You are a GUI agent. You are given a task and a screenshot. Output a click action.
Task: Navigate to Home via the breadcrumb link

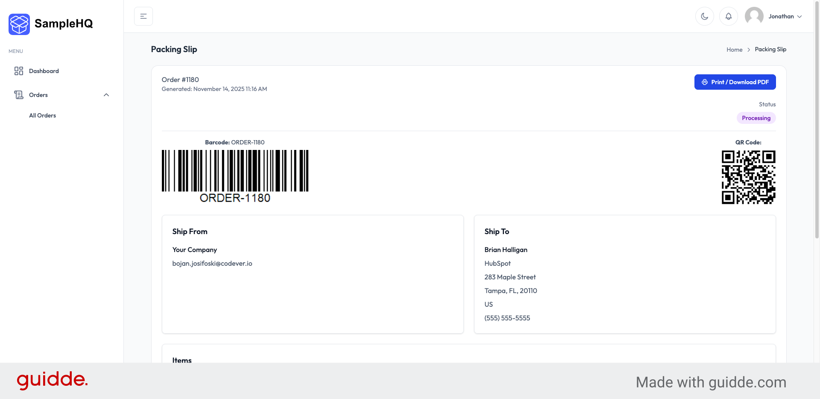click(735, 50)
